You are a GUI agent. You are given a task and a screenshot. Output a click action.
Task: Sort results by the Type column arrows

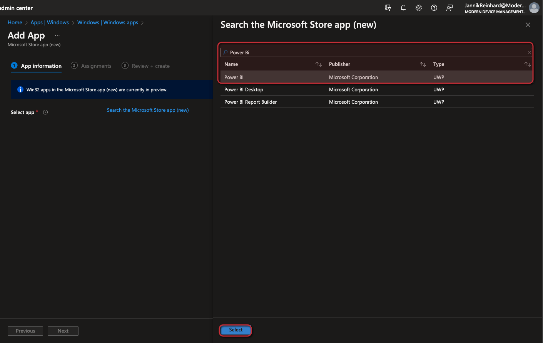(527, 64)
